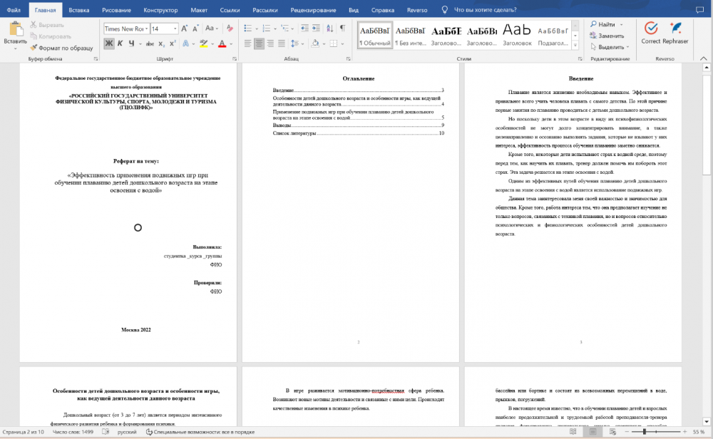This screenshot has width=713, height=439.
Task: Click the zoom slider handle
Action: tap(645, 432)
